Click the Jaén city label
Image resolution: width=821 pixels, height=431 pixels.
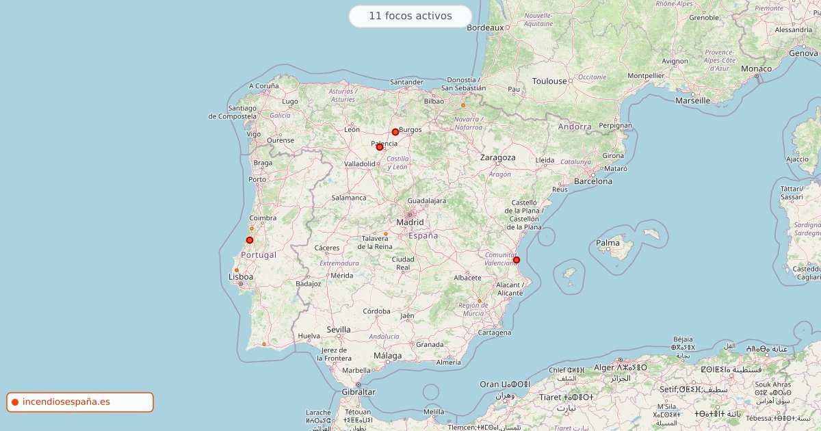point(407,315)
